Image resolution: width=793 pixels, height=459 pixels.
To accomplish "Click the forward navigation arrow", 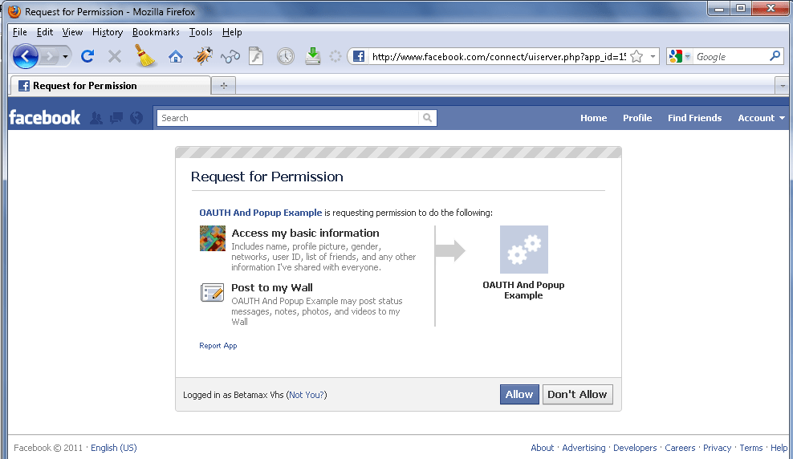I will (x=50, y=56).
